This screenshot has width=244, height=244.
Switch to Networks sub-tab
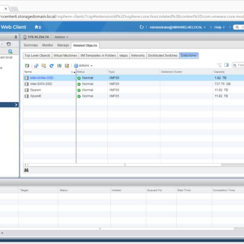tap(138, 55)
